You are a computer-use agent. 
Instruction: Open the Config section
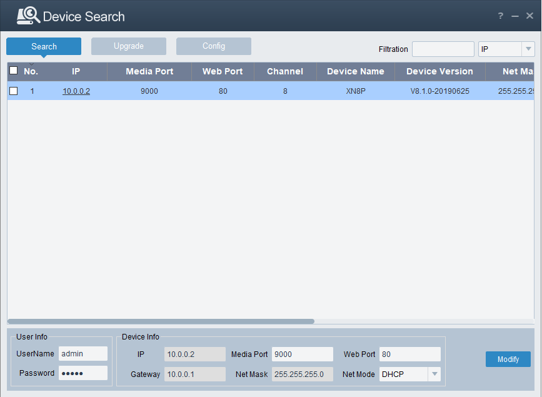pos(214,46)
